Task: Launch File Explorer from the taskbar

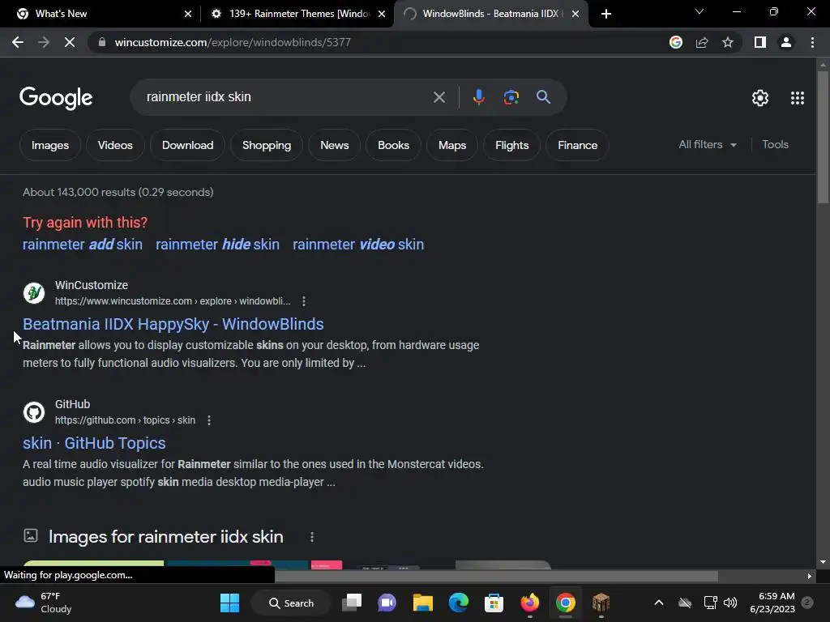Action: coord(423,603)
